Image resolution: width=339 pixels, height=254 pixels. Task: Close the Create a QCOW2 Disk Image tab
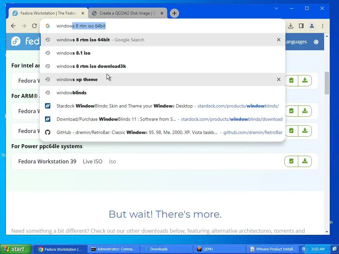click(x=162, y=13)
